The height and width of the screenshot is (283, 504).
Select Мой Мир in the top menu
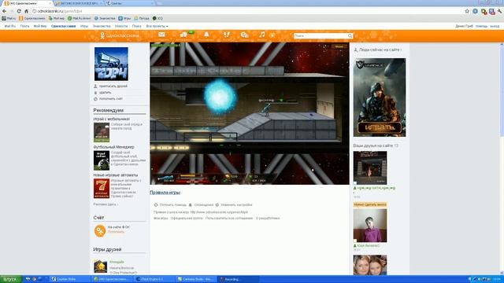40,26
